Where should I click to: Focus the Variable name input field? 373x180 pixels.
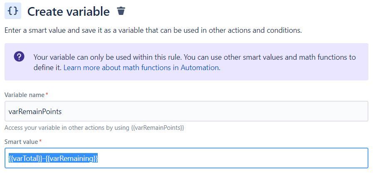[x=186, y=111]
